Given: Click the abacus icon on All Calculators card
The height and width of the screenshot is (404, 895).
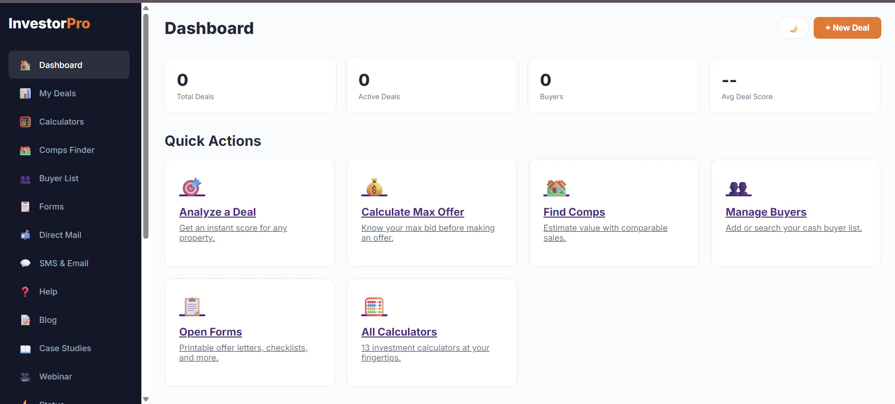Looking at the screenshot, I should [374, 307].
